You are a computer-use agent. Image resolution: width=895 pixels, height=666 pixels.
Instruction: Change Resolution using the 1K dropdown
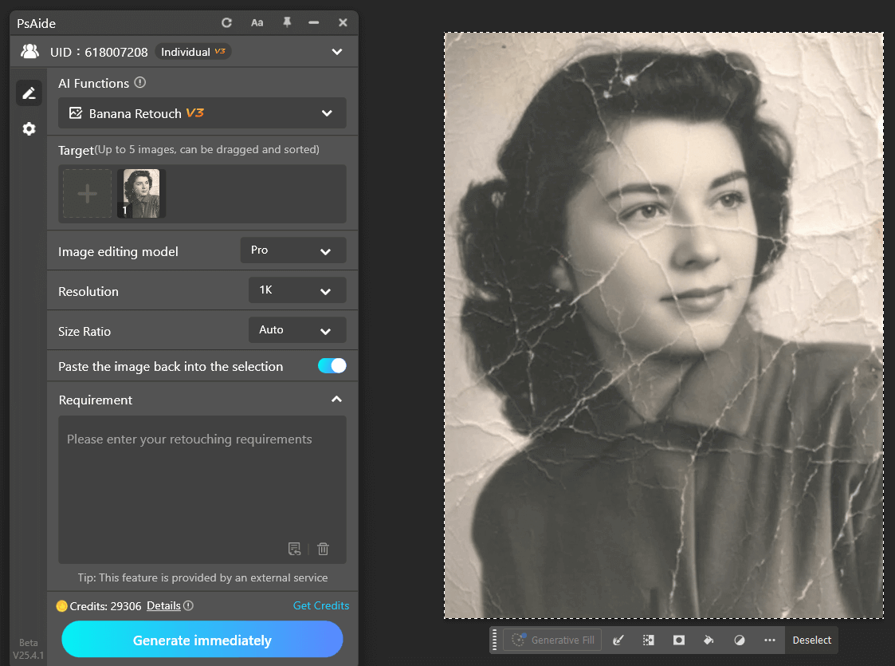(296, 290)
